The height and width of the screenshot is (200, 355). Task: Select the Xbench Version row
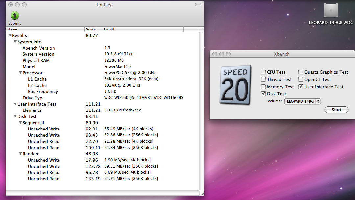[x=102, y=48]
